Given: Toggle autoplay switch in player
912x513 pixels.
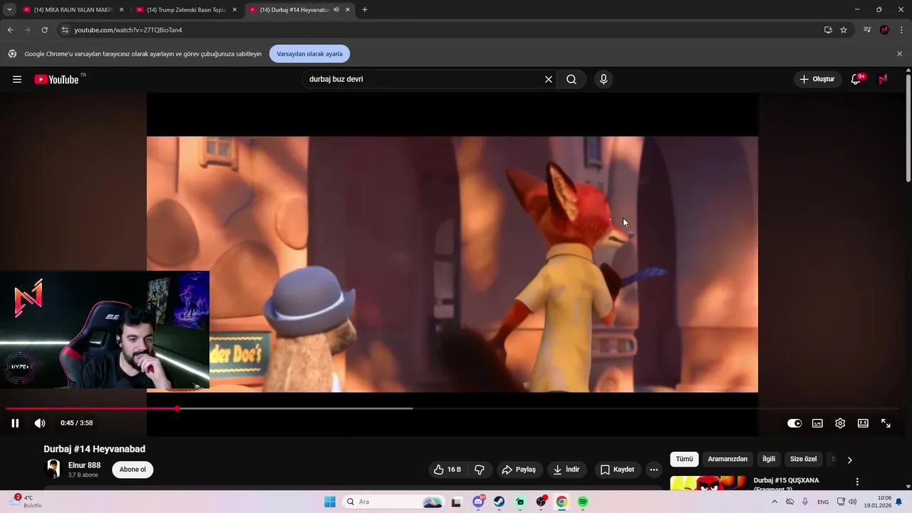Looking at the screenshot, I should [x=794, y=423].
